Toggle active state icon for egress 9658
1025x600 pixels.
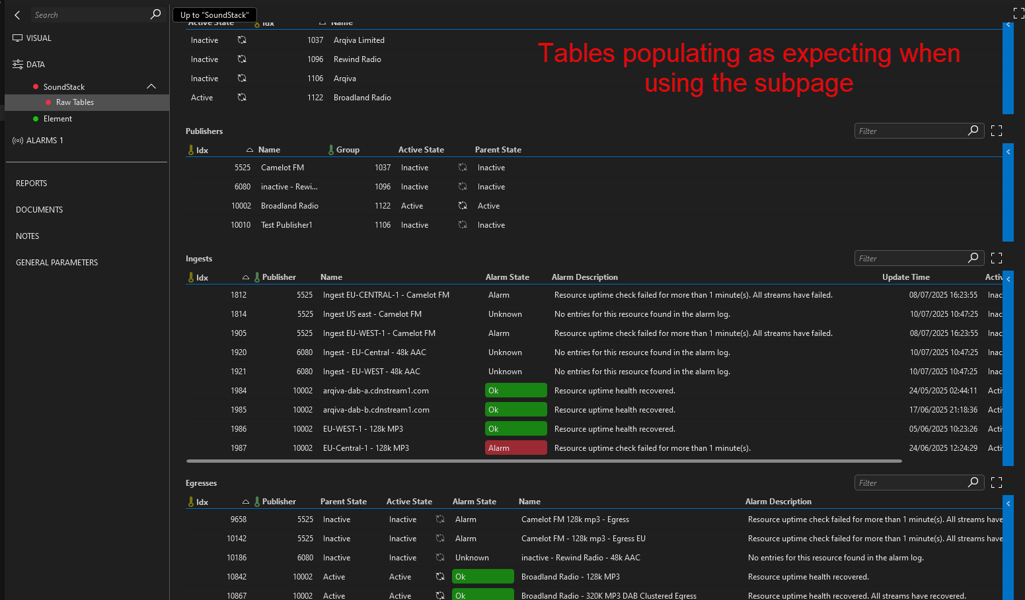[440, 519]
